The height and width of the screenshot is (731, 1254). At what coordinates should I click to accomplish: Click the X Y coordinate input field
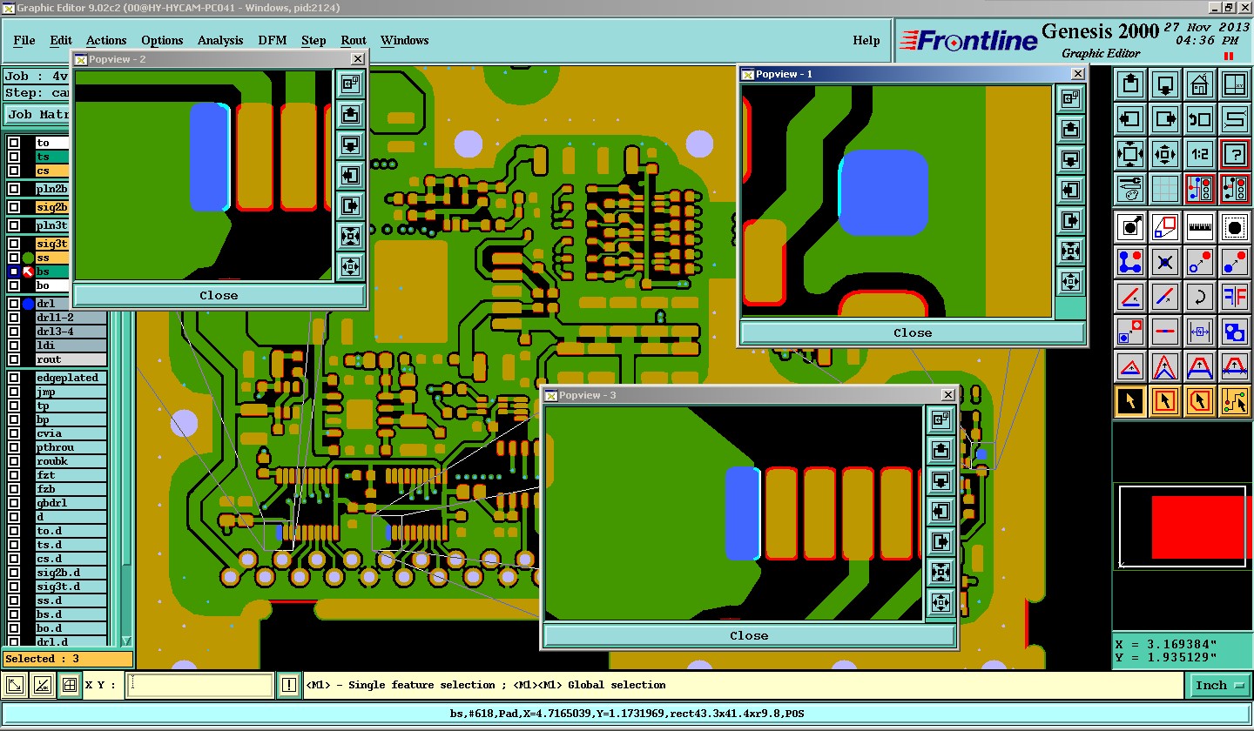point(200,686)
